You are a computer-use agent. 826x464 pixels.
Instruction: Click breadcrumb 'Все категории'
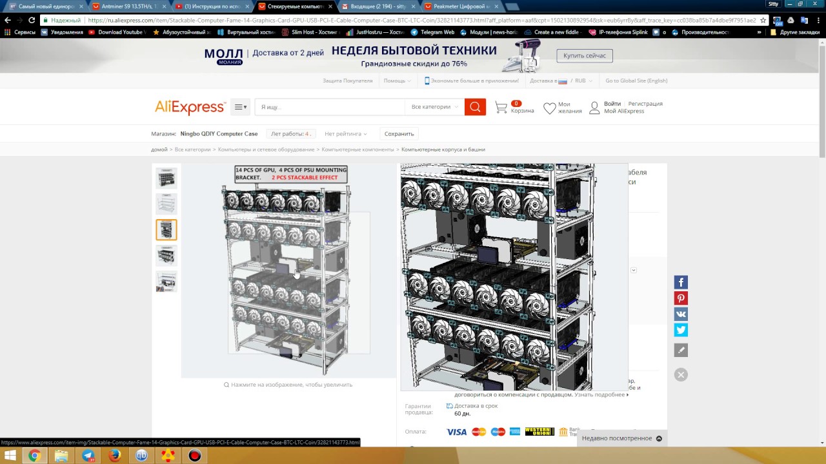[192, 150]
